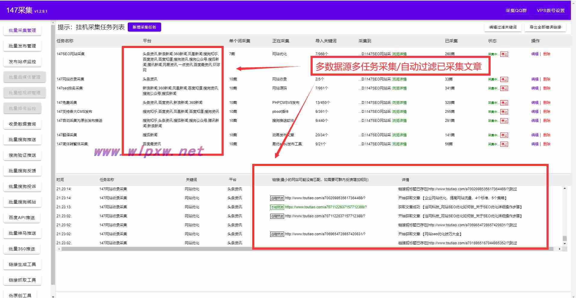The height and width of the screenshot is (298, 576).
Task: Click 远程预览 for the URL ending 420831
Action: [x=277, y=234]
